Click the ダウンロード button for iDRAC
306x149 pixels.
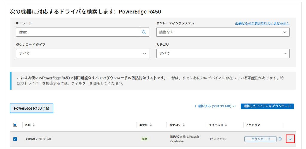[x=260, y=139]
